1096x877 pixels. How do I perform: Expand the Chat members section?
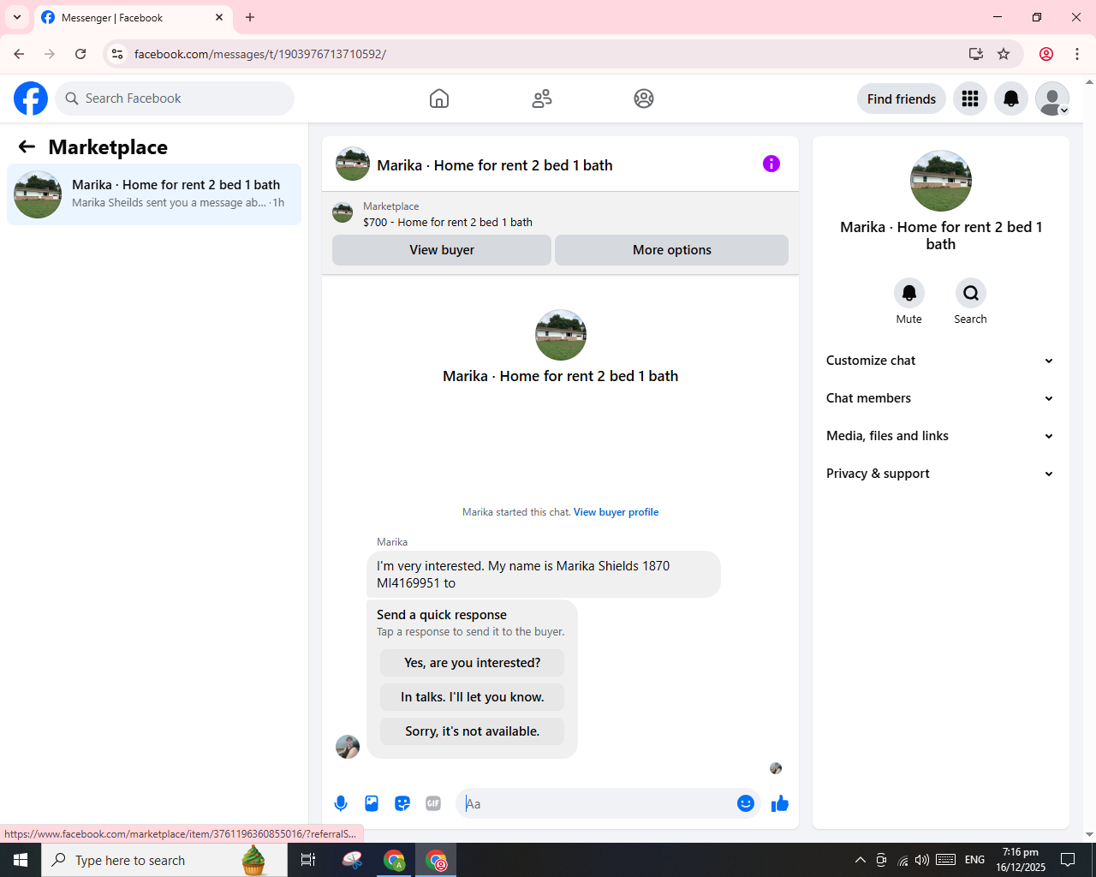[x=940, y=398]
